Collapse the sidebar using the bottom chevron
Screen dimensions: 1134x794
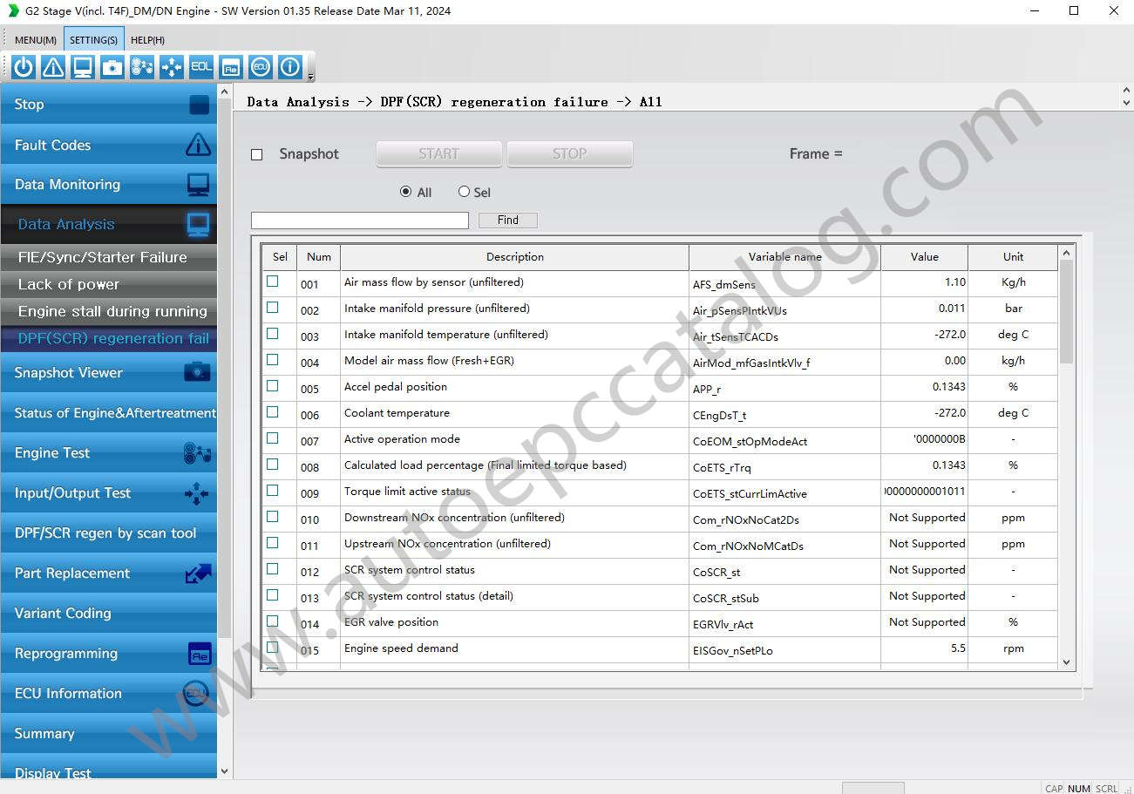224,770
